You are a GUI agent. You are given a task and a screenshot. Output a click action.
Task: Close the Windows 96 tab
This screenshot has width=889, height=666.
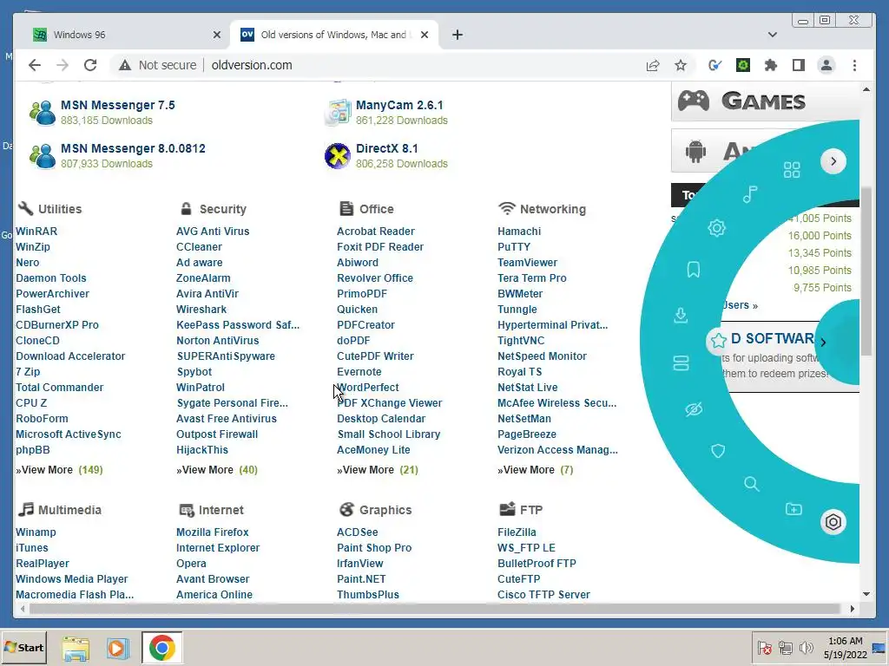216,35
